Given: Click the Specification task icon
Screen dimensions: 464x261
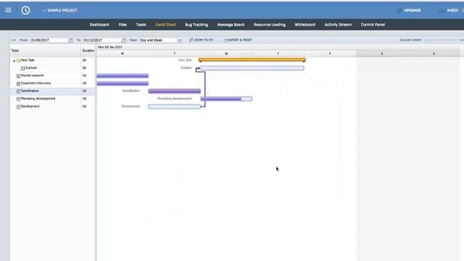Looking at the screenshot, I should pos(18,91).
